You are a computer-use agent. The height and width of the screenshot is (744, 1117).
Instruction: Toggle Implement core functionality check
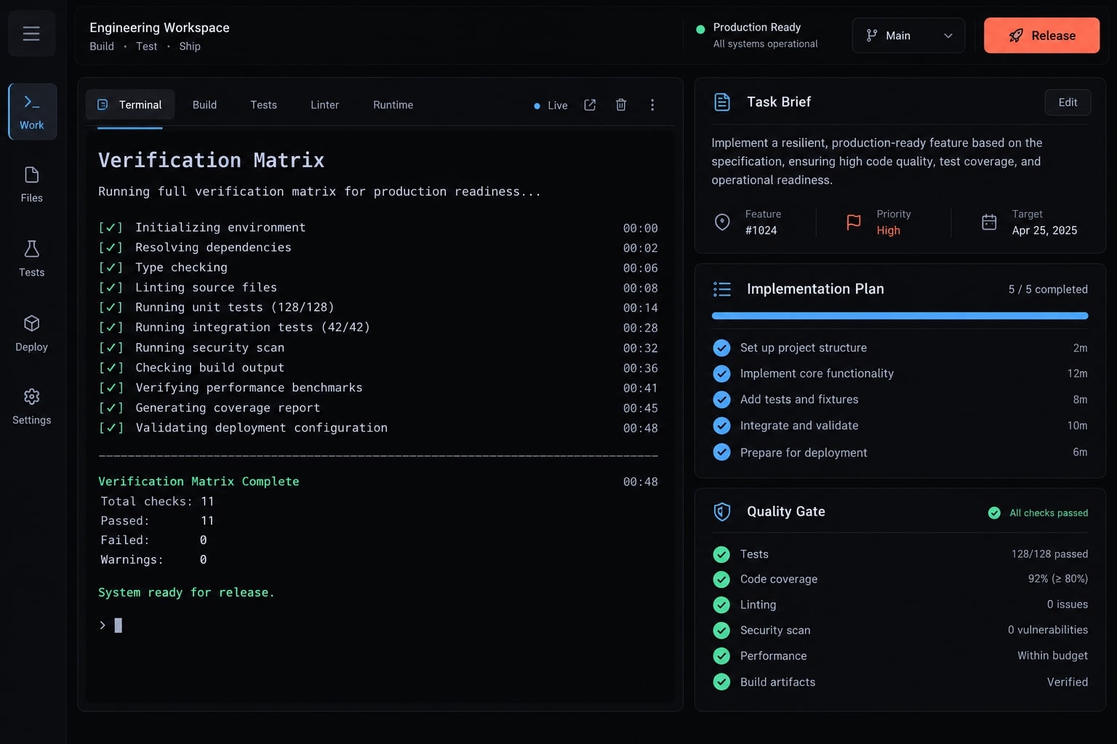[x=721, y=373]
